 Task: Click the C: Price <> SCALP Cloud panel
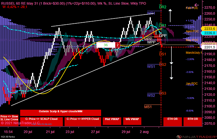(41, 122)
